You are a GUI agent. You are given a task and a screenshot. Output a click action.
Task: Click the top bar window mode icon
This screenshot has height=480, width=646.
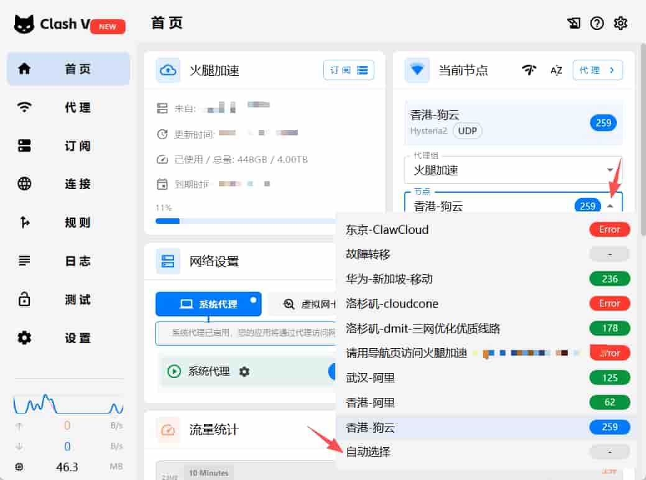(573, 24)
